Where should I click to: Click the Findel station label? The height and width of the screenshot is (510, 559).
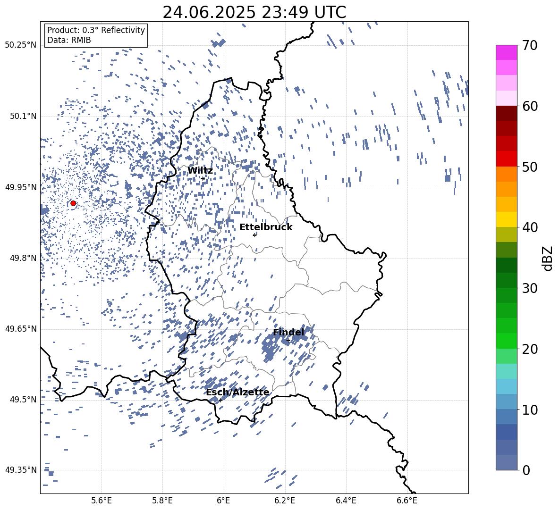[x=289, y=332]
